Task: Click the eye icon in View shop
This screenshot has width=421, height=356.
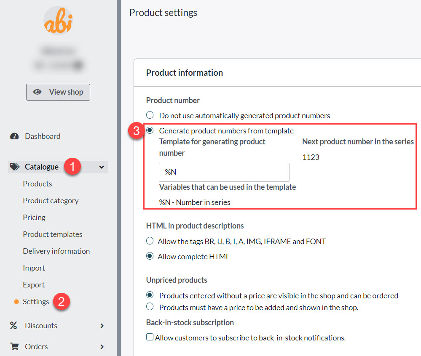Action: [x=38, y=92]
